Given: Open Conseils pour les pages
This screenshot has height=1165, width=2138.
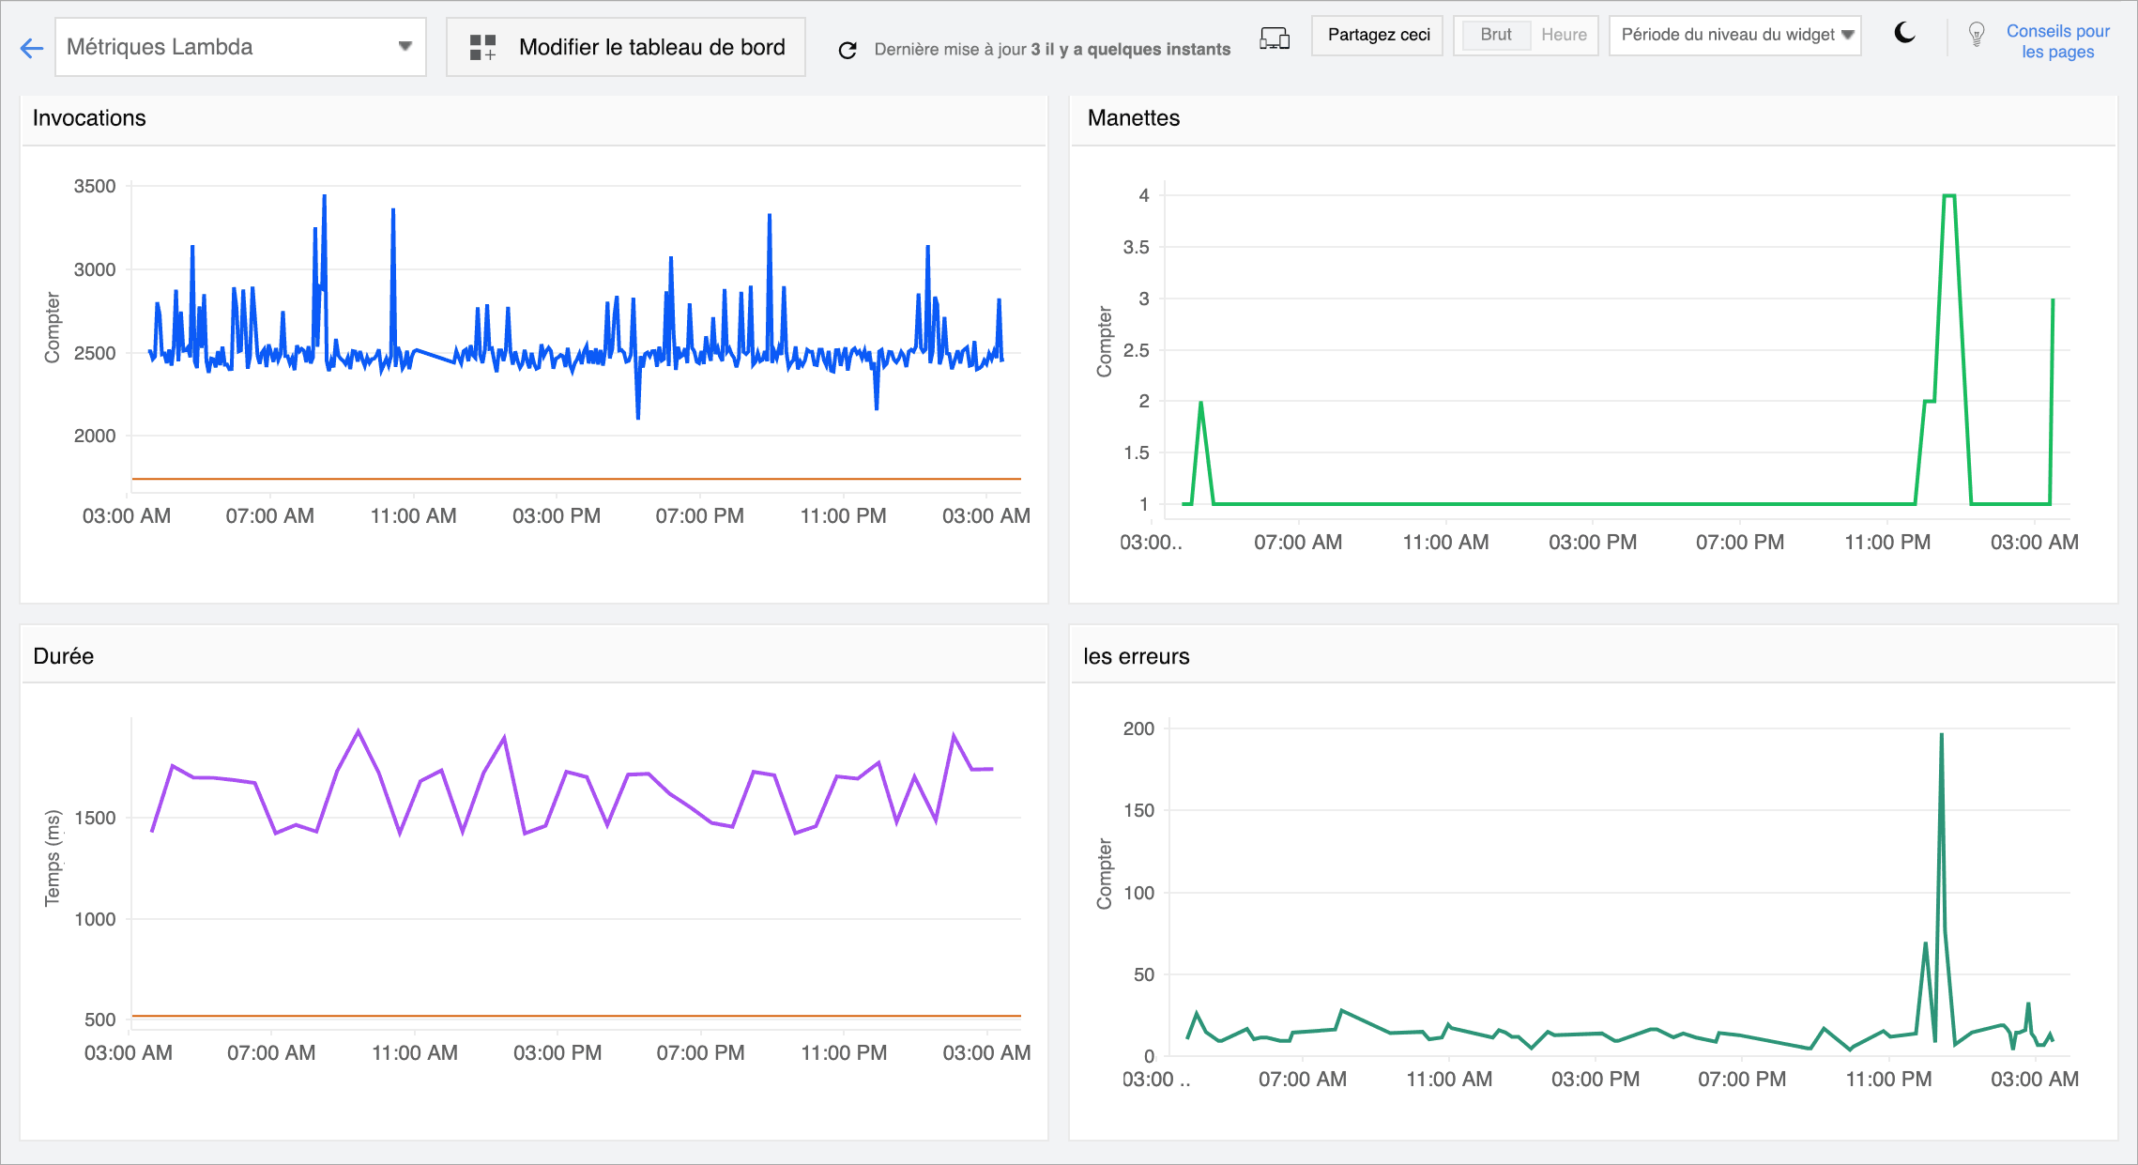Looking at the screenshot, I should (x=2058, y=41).
